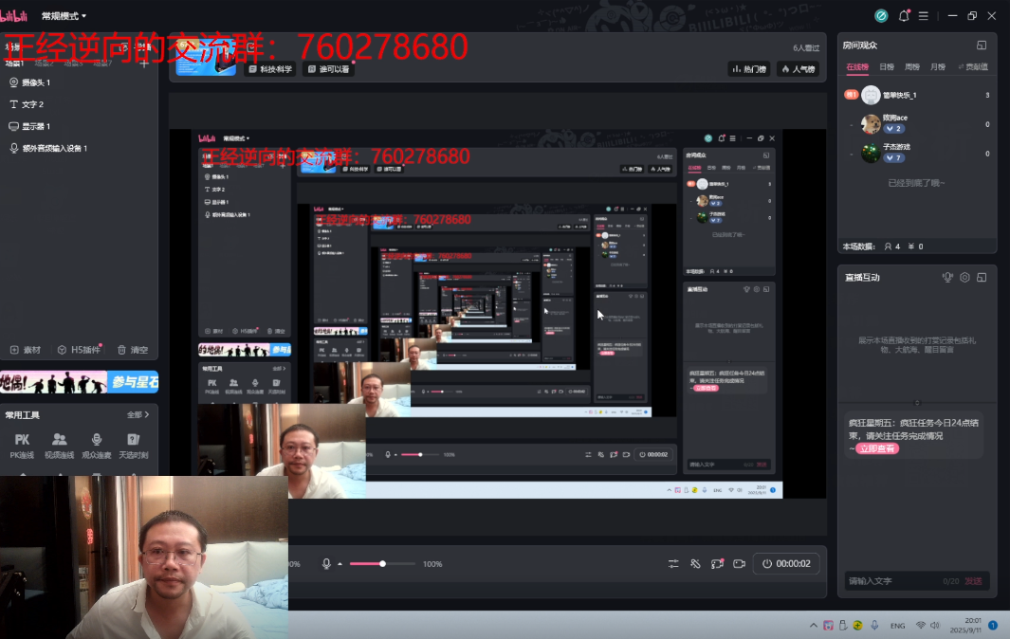Click the 立即查看 button
This screenshot has height=639, width=1010.
click(876, 448)
